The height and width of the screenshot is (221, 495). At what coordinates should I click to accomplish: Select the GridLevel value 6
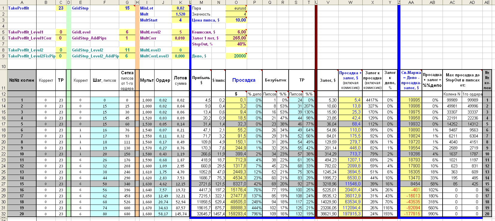[x=127, y=32]
